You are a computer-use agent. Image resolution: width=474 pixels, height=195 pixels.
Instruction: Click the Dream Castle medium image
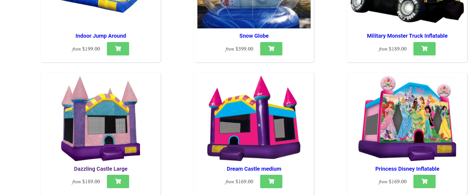click(x=254, y=119)
